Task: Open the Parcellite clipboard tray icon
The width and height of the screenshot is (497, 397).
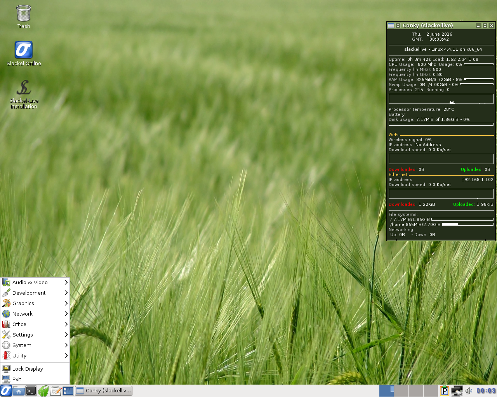Action: coord(444,391)
